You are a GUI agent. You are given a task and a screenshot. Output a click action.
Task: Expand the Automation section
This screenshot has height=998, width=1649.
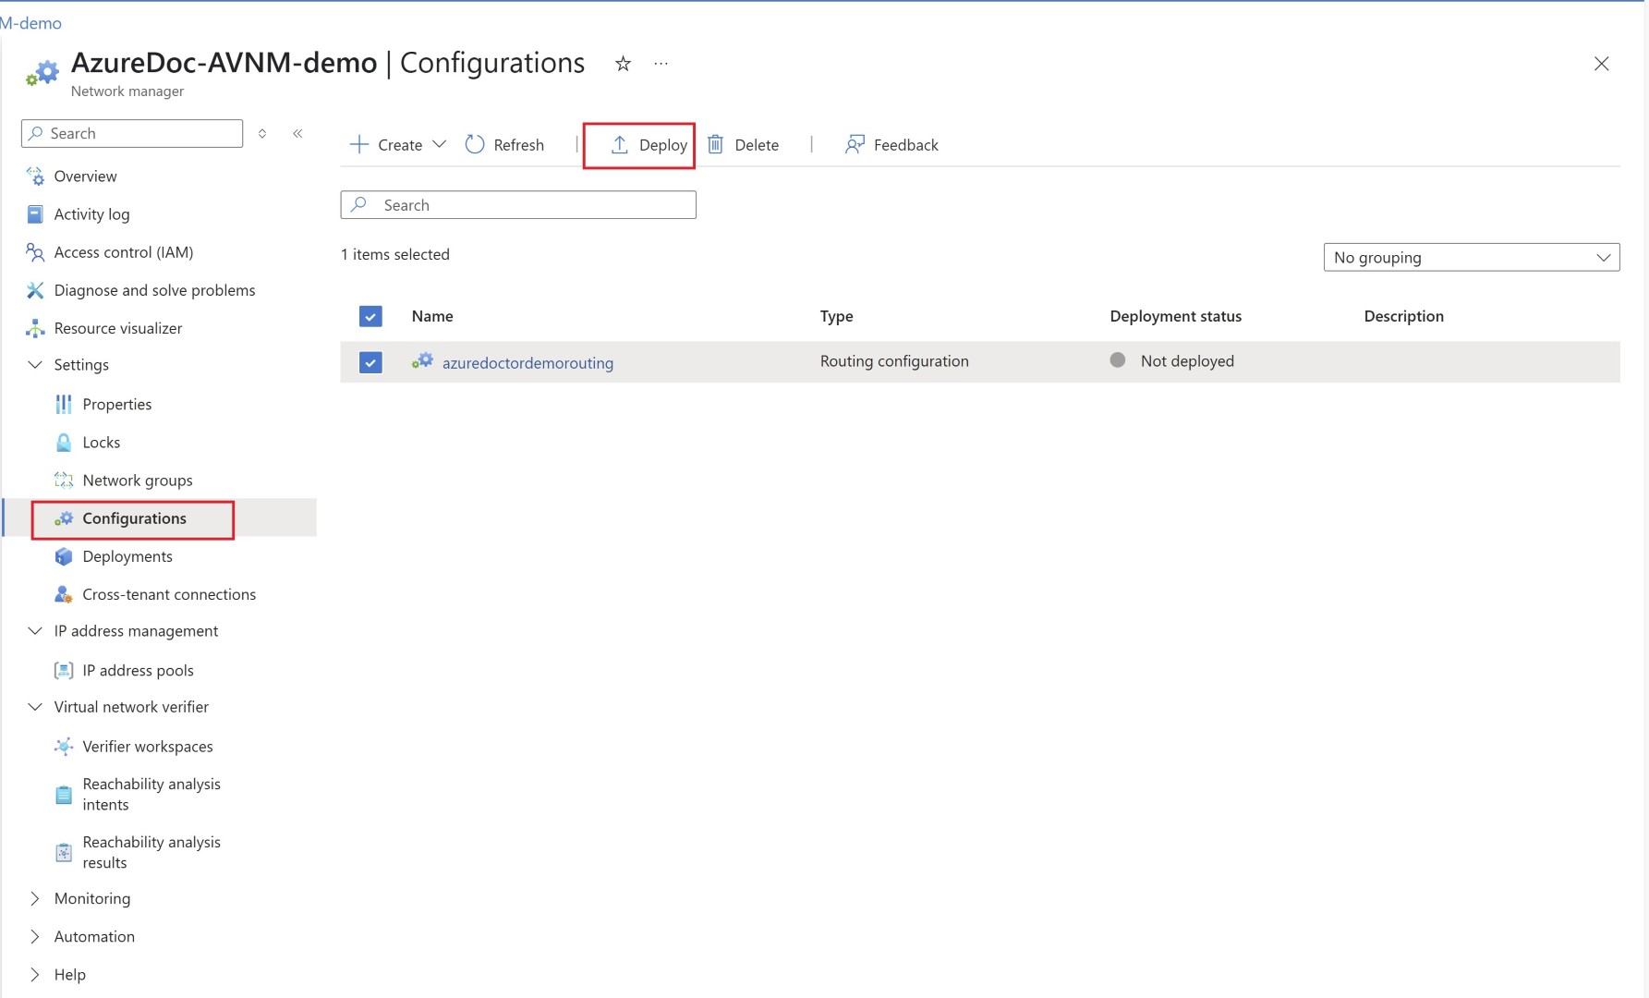(35, 936)
